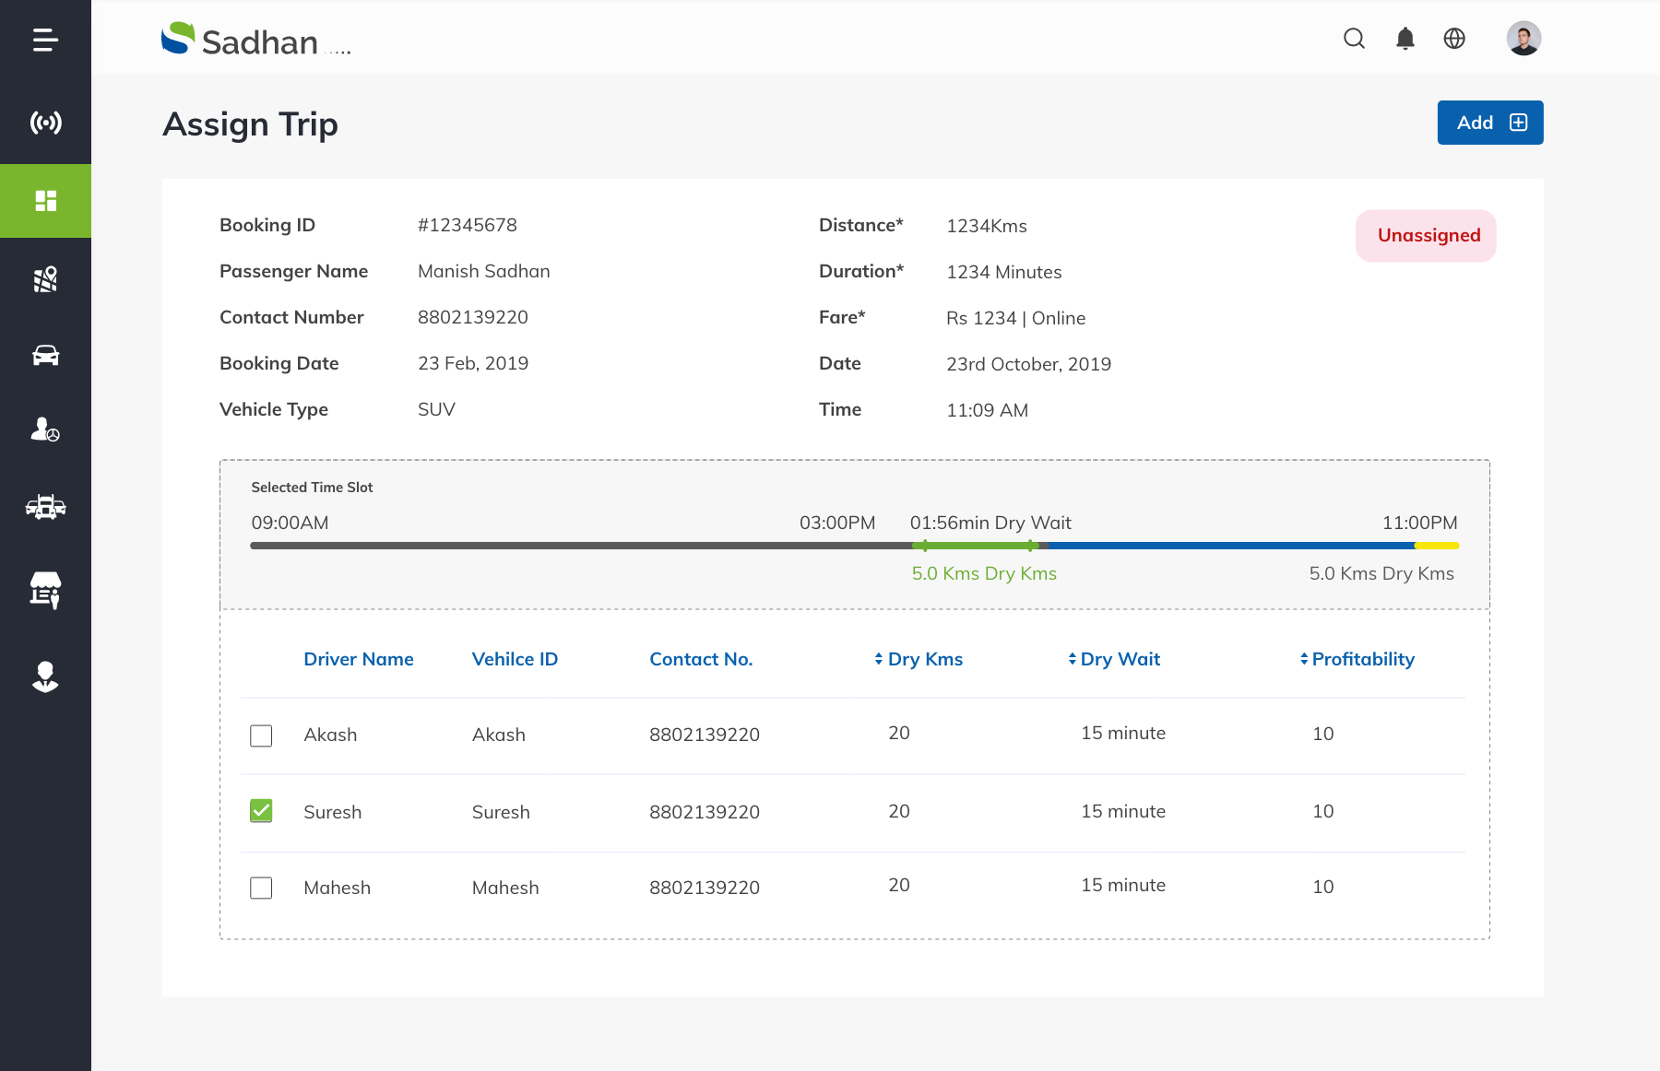The height and width of the screenshot is (1071, 1660).
Task: Click the Unassigned status badge
Action: tap(1426, 236)
